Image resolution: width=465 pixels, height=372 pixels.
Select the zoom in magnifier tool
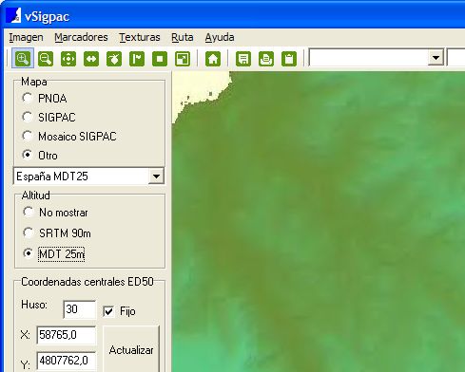pyautogui.click(x=23, y=59)
